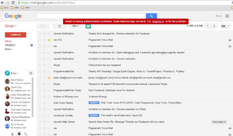233x136 pixels.
Task: Open Invitation to Interview Chrome extension on GMail
Action: coord(117,109)
